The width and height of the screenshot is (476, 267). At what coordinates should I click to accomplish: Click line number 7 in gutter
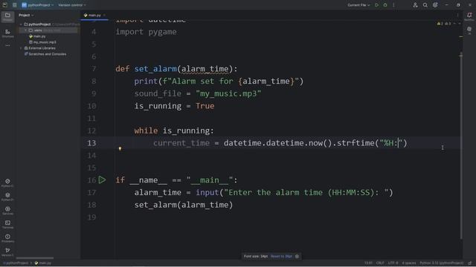coord(94,69)
